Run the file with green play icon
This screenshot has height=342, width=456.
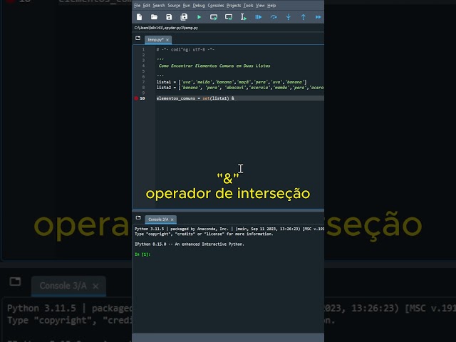click(199, 17)
